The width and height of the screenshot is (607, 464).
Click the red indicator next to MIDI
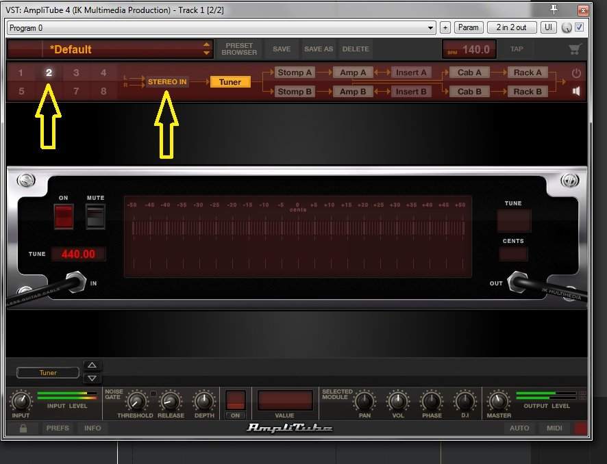click(580, 428)
